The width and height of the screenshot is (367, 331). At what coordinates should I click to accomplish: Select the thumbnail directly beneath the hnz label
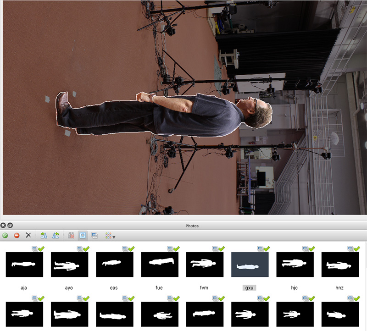(x=340, y=314)
